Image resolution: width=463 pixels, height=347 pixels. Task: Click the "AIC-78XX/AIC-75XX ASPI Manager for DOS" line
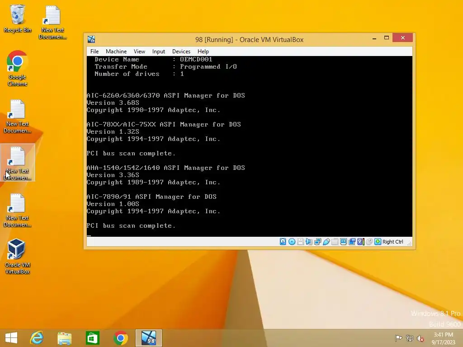tap(164, 125)
